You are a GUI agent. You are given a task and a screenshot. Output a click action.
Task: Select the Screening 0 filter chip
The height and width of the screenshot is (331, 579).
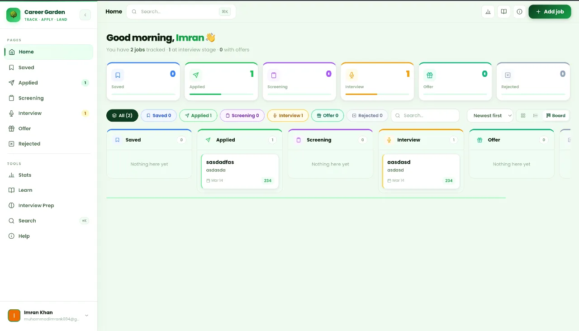click(x=242, y=116)
